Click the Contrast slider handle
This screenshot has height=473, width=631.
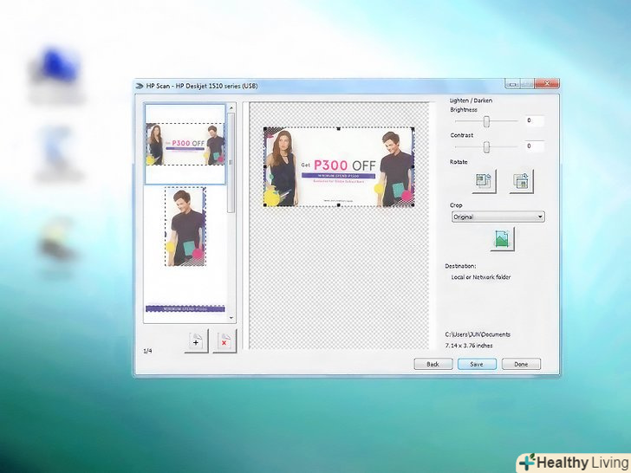486,147
